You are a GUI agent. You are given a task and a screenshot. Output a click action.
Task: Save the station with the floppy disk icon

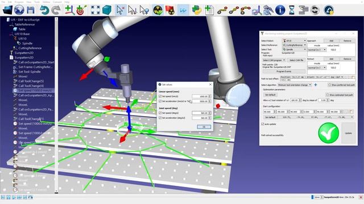[31, 10]
